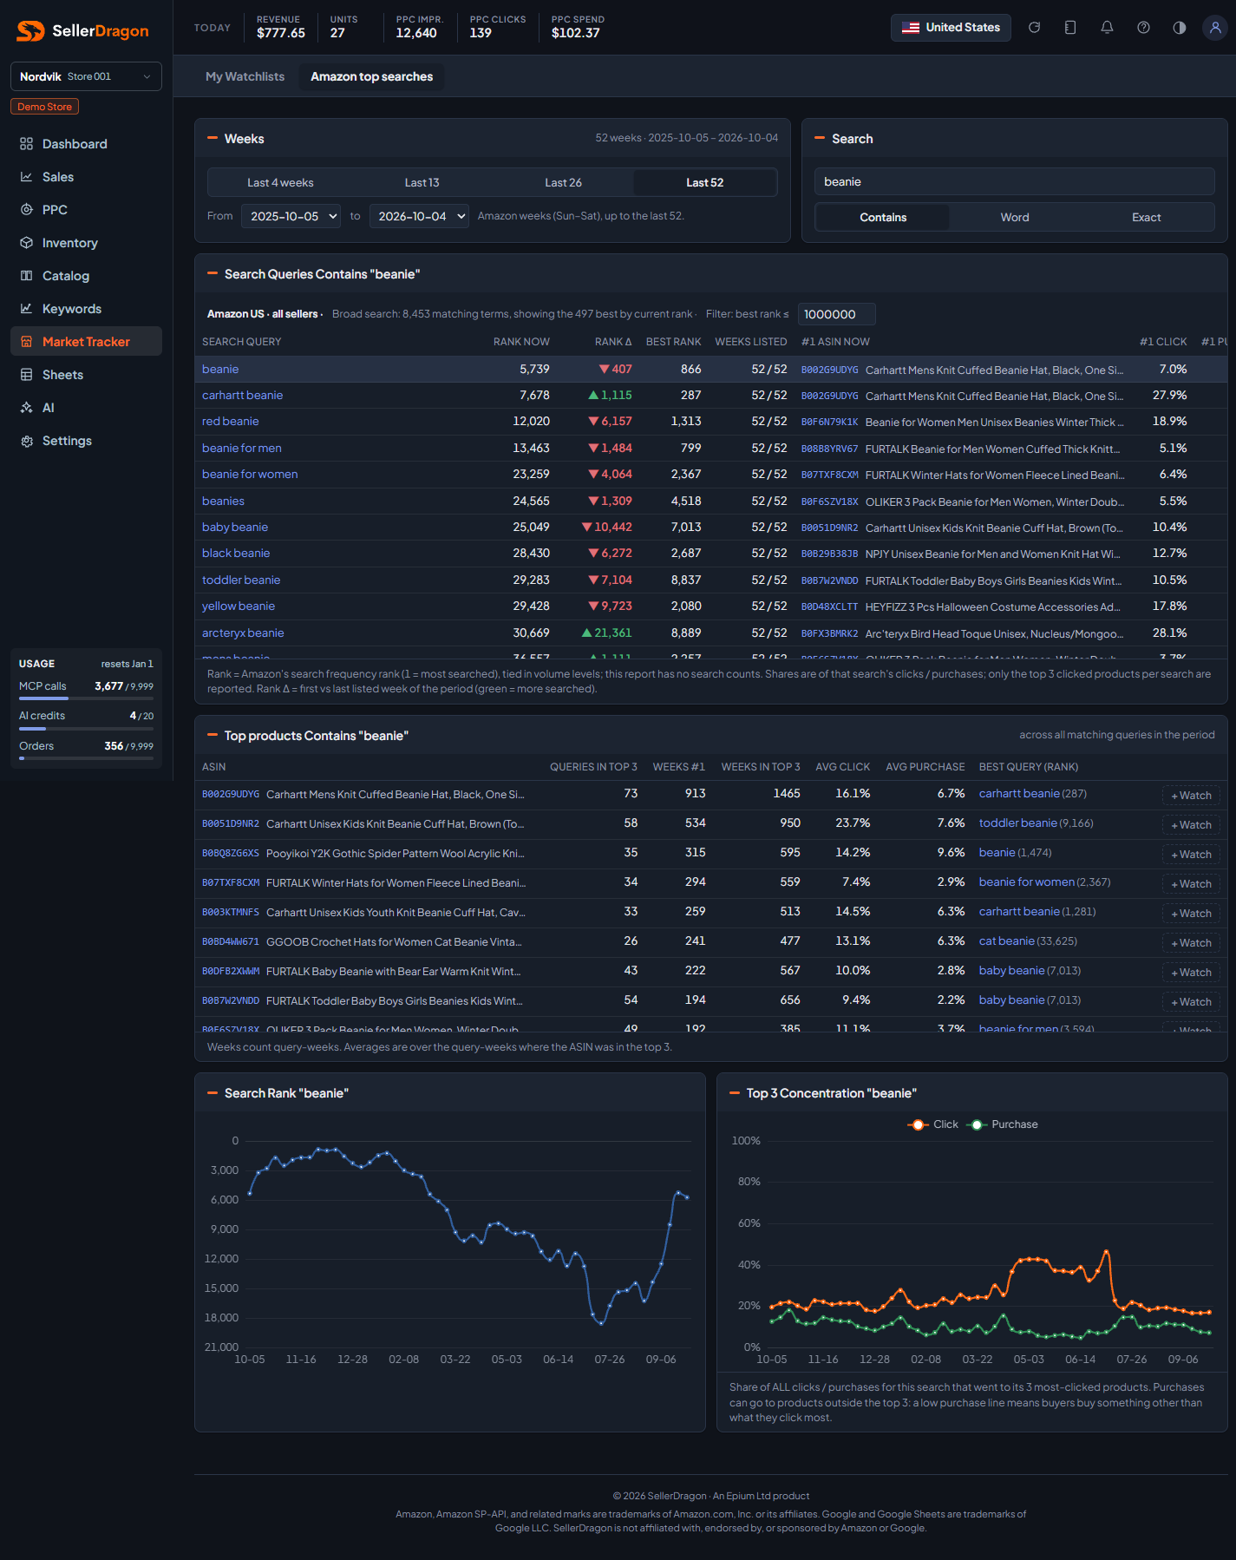Screen dimensions: 1236x1560
Task: Select Last 4 weeks range
Action: [280, 182]
